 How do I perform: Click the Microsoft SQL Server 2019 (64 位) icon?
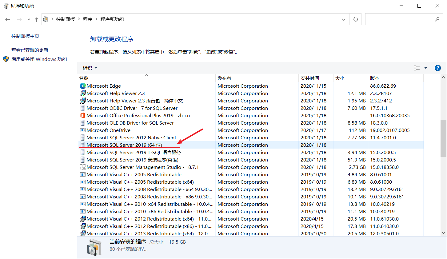tap(82, 145)
